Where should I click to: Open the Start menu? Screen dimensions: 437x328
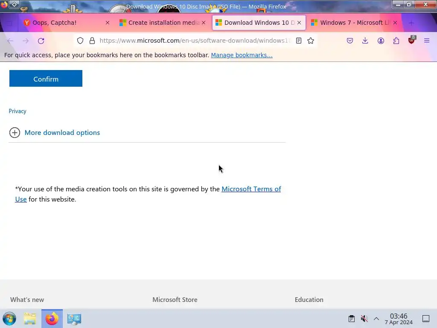9,319
